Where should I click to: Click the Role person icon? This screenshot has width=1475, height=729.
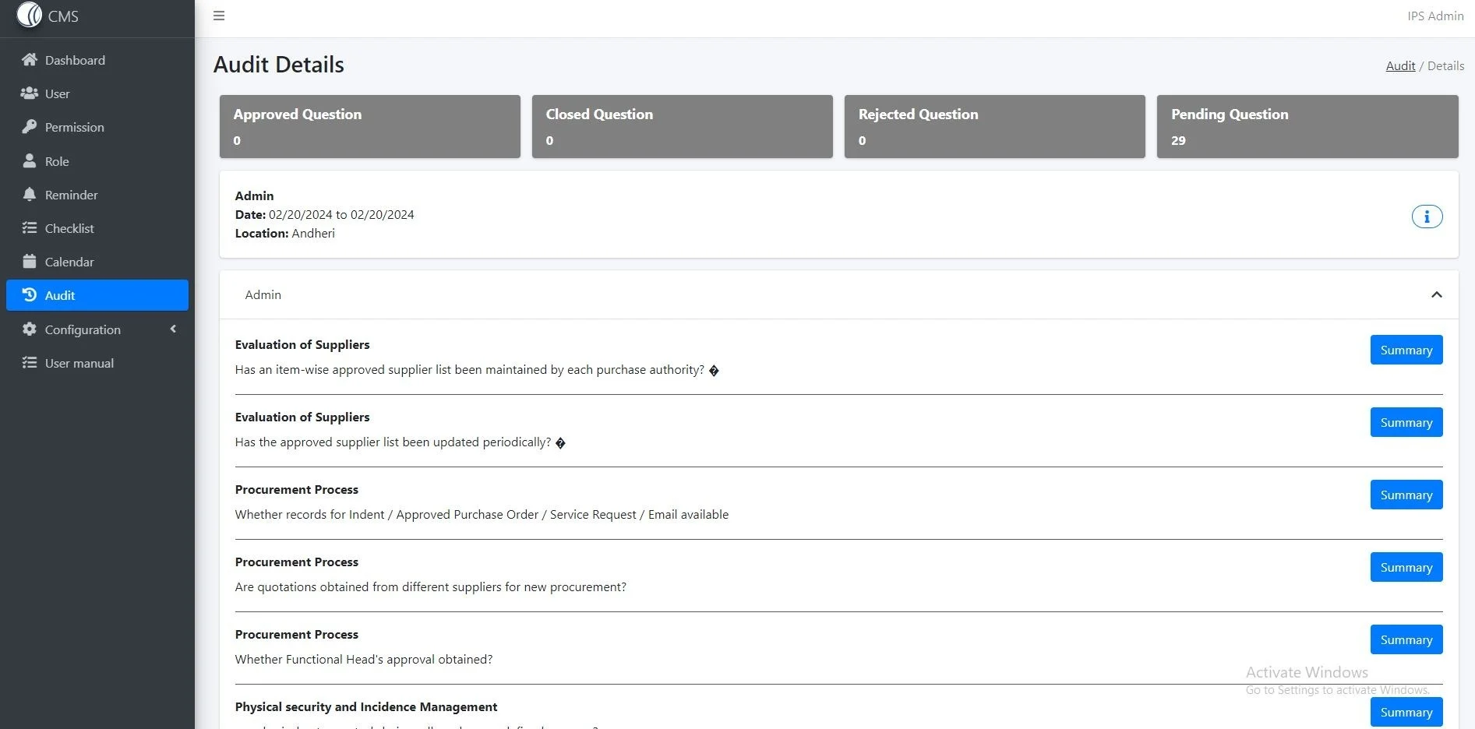pos(30,161)
